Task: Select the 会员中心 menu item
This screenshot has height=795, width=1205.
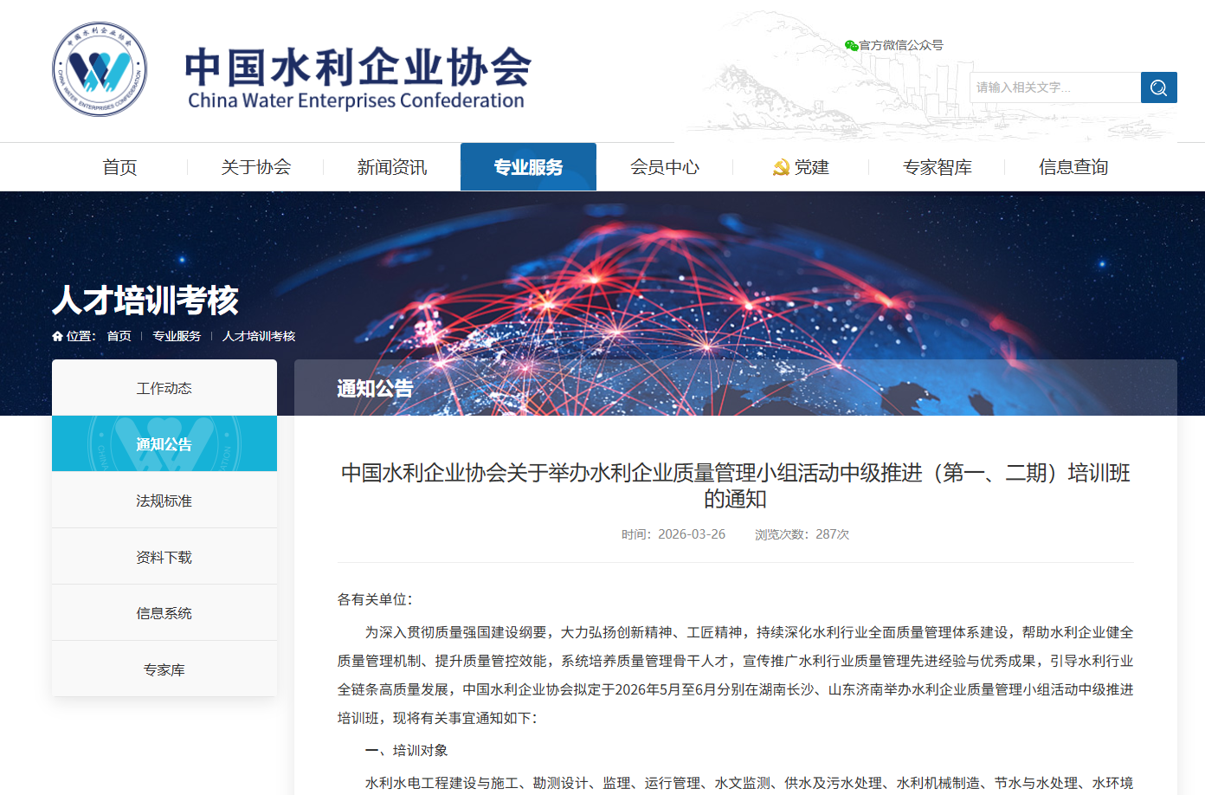Action: click(664, 167)
